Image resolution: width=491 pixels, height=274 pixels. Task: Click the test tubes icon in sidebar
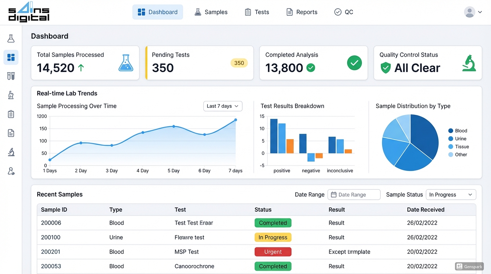click(x=11, y=76)
